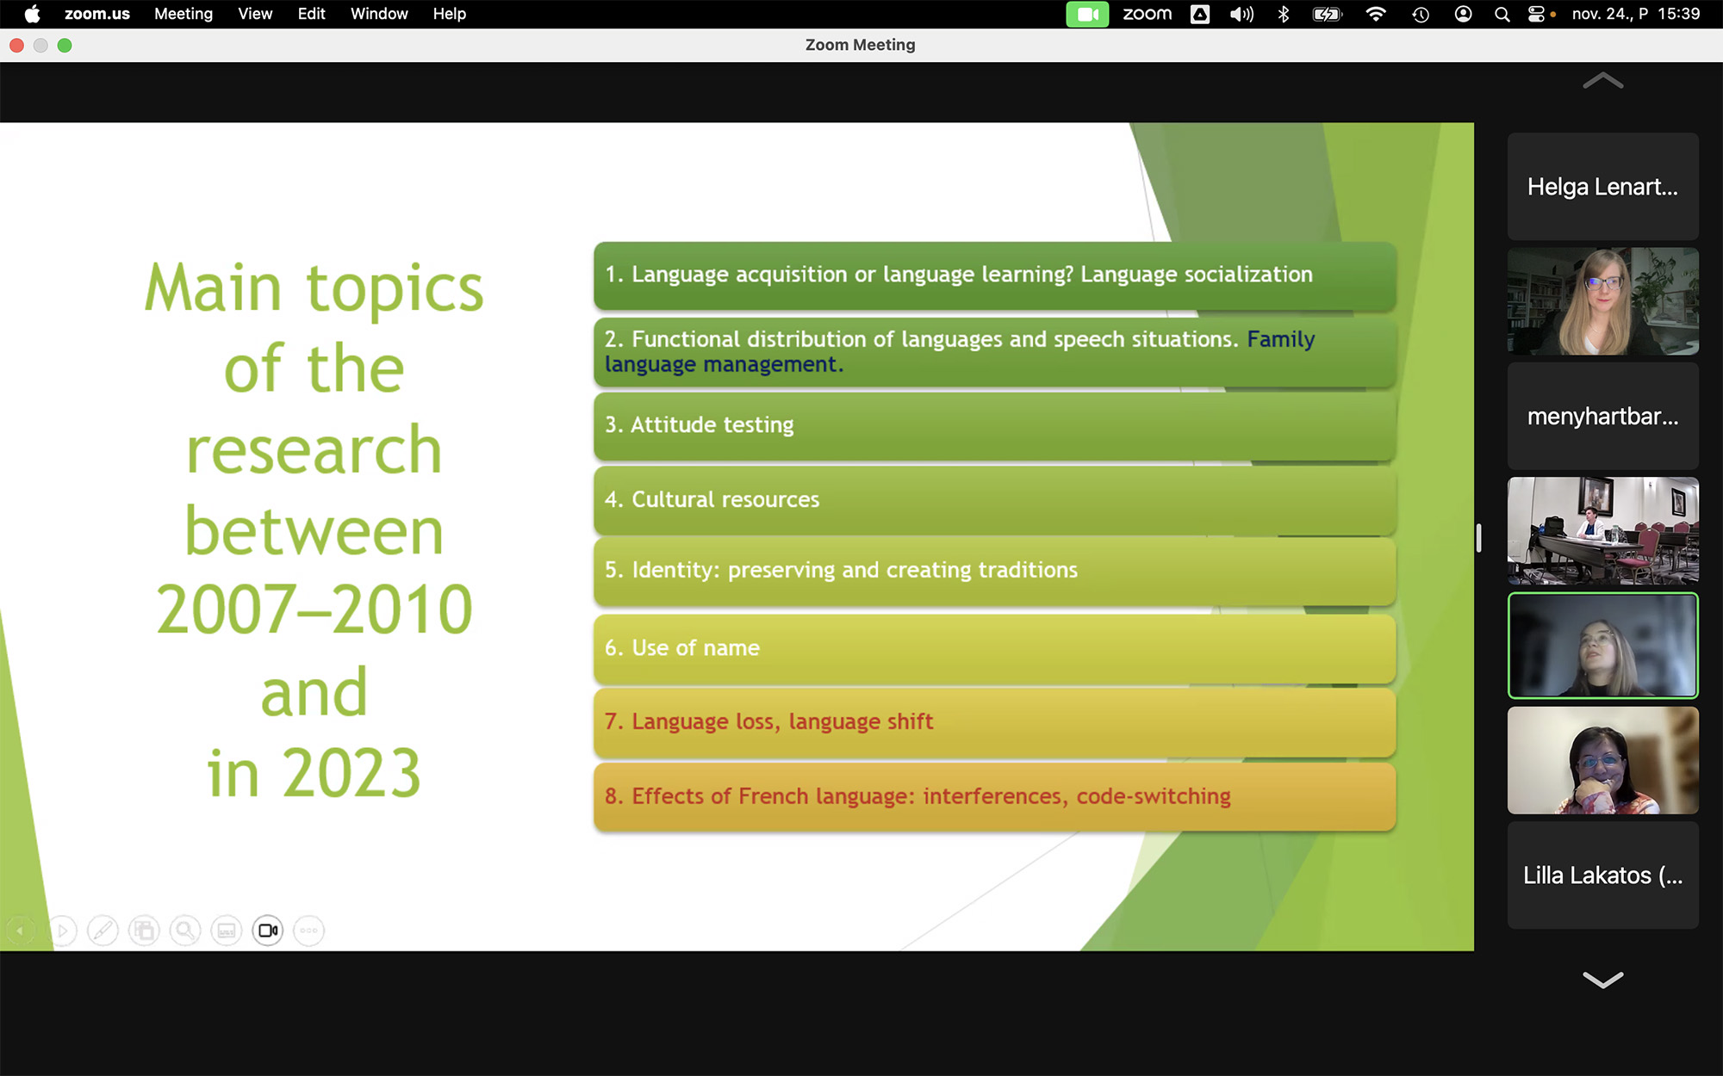Open more slideshow options ellipsis
This screenshot has width=1723, height=1076.
tap(309, 931)
